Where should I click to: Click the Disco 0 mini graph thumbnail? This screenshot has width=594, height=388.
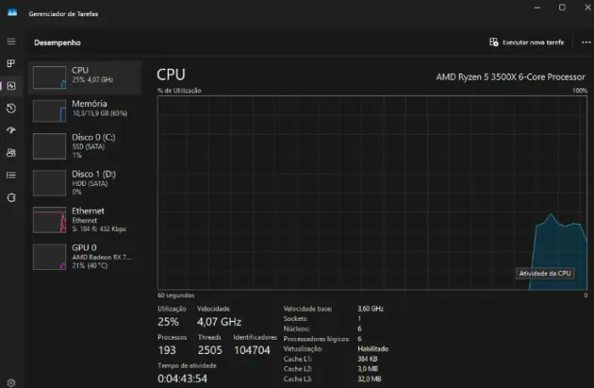coord(49,146)
